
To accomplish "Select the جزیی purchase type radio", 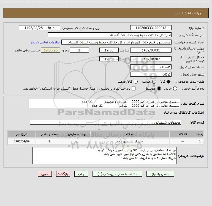I will [x=175, y=88].
